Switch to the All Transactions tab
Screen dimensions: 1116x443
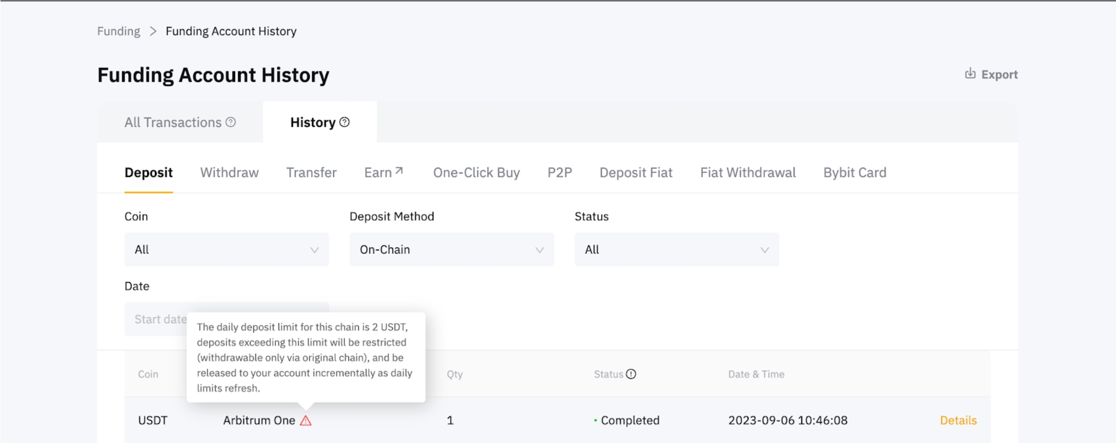pyautogui.click(x=173, y=122)
